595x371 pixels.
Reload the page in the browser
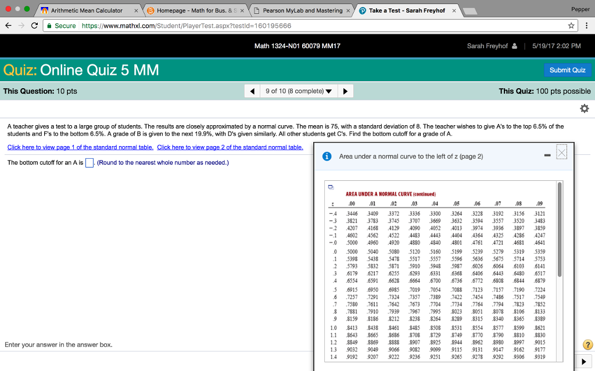tap(36, 26)
